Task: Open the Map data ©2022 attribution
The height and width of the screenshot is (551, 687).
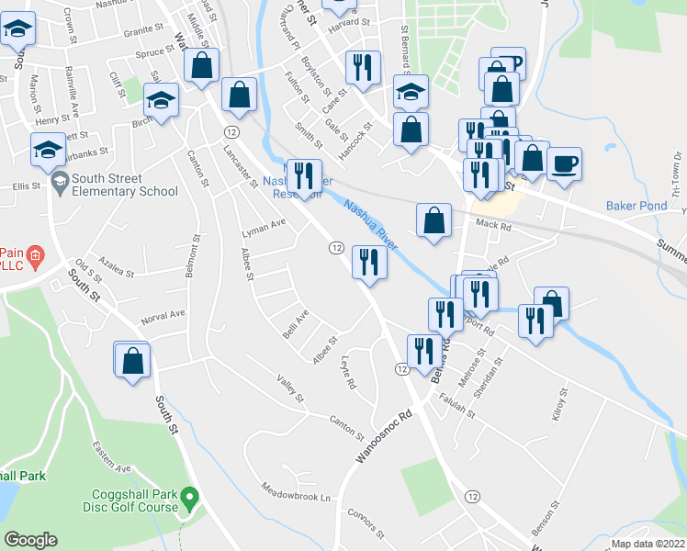Action: pos(648,545)
